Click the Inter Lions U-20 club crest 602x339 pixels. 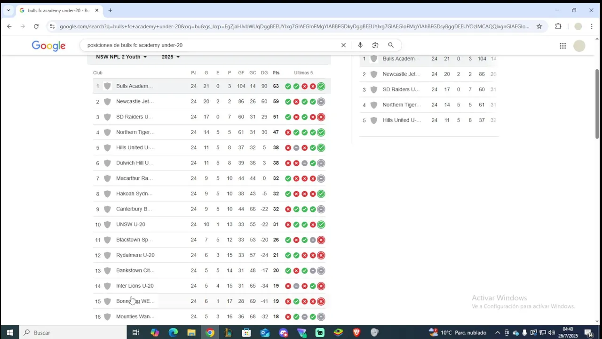pos(107,286)
